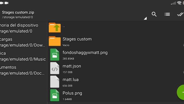
Task: Tap the Polus.png image file icon
Action: [55, 95]
